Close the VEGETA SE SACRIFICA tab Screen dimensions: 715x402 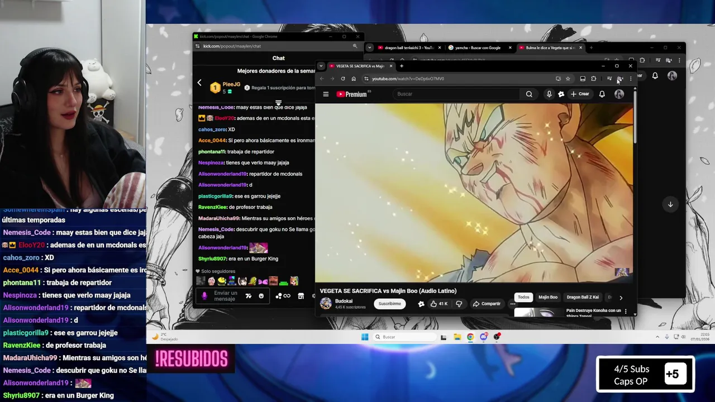[x=391, y=66]
